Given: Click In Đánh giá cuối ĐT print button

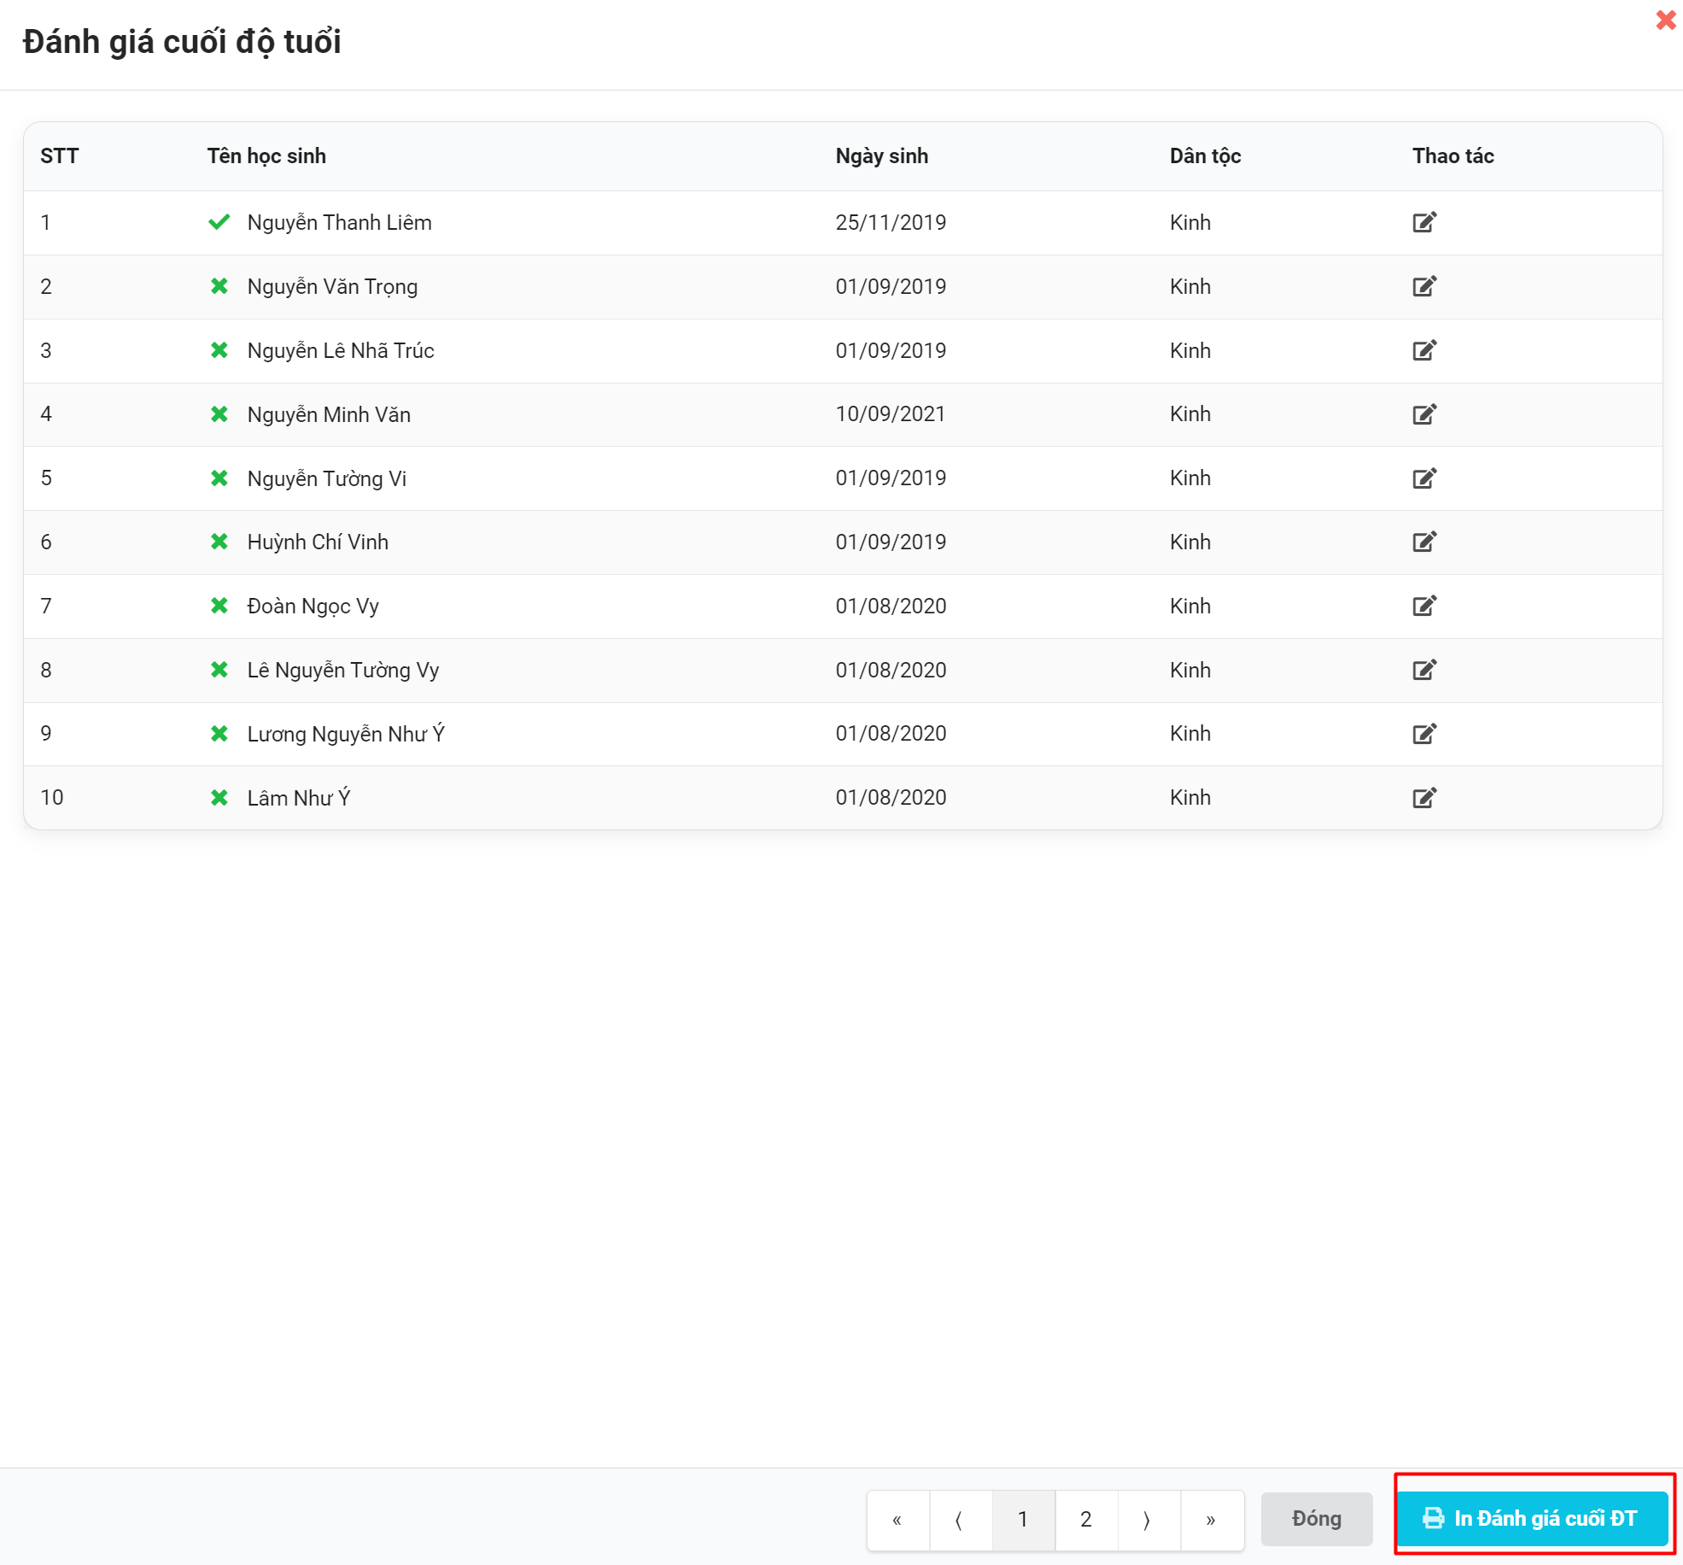Looking at the screenshot, I should click(1532, 1518).
